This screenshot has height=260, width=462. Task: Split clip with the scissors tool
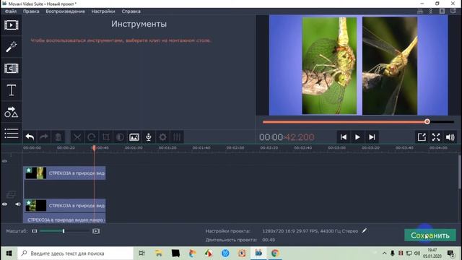click(x=77, y=137)
